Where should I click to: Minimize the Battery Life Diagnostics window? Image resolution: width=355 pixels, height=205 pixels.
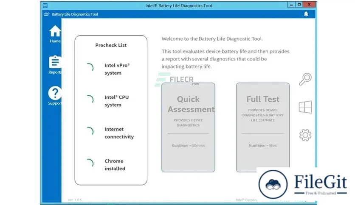(x=291, y=5)
